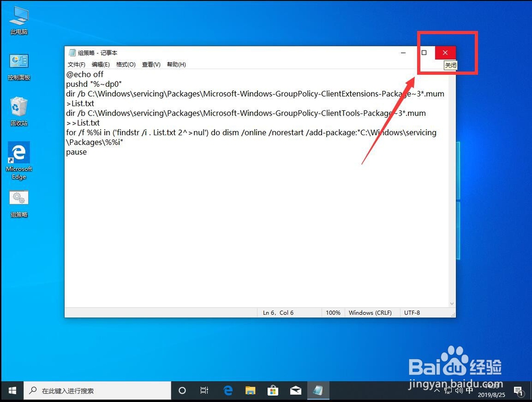Viewport: 532px width, 402px height.
Task: Click the '>>List.txt' line
Action: 83,123
